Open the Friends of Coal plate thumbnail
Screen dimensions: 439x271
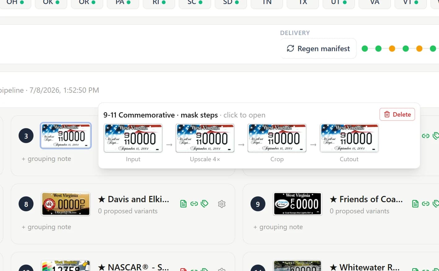(x=298, y=204)
